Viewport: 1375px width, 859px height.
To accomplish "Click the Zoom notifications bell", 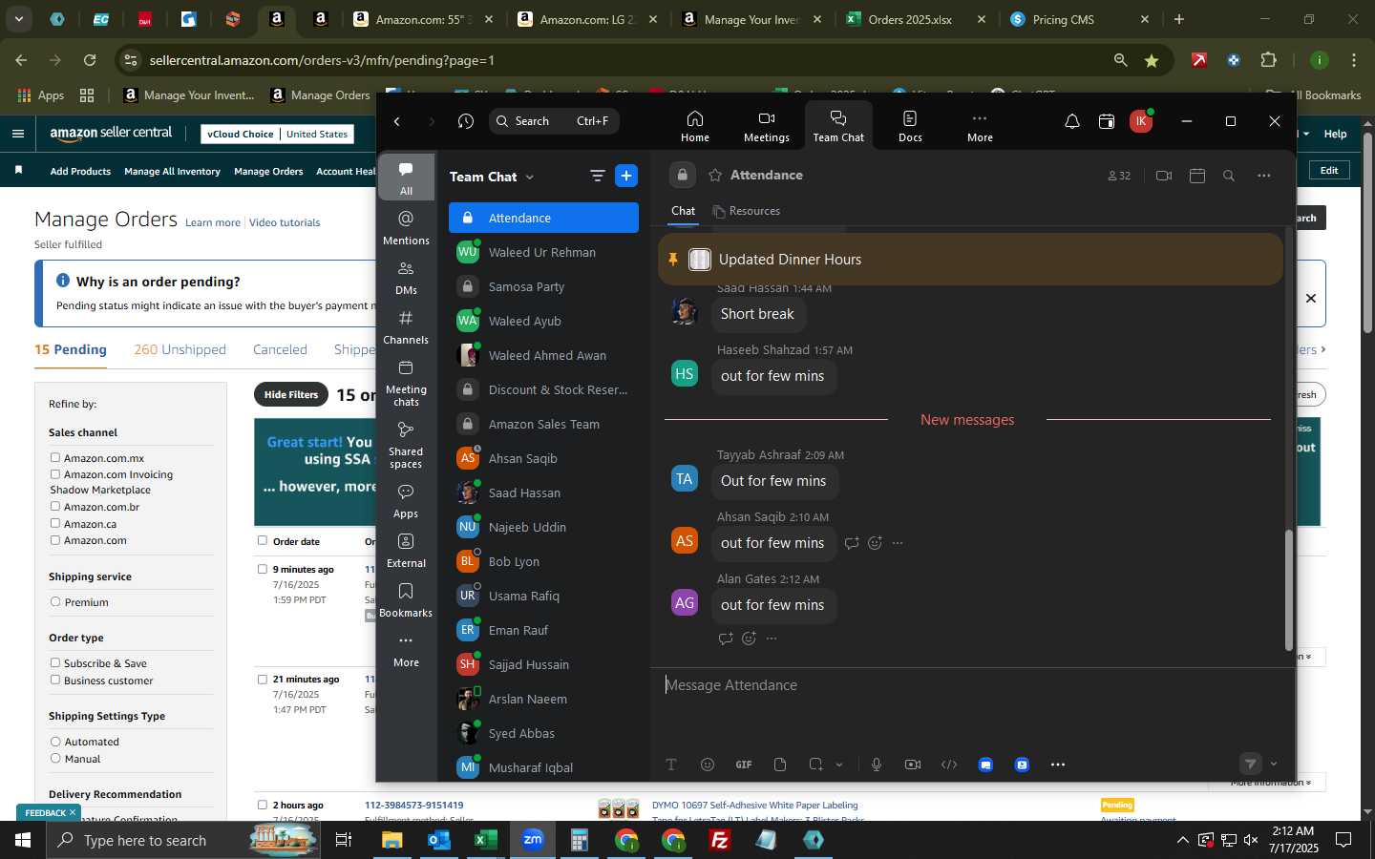I will [x=1072, y=121].
